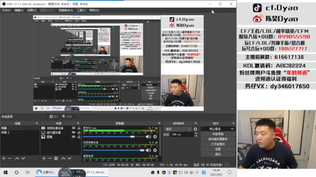Image resolution: width=316 pixels, height=177 pixels.
Task: Click 启动虚拟摄像机 button
Action: point(218,139)
